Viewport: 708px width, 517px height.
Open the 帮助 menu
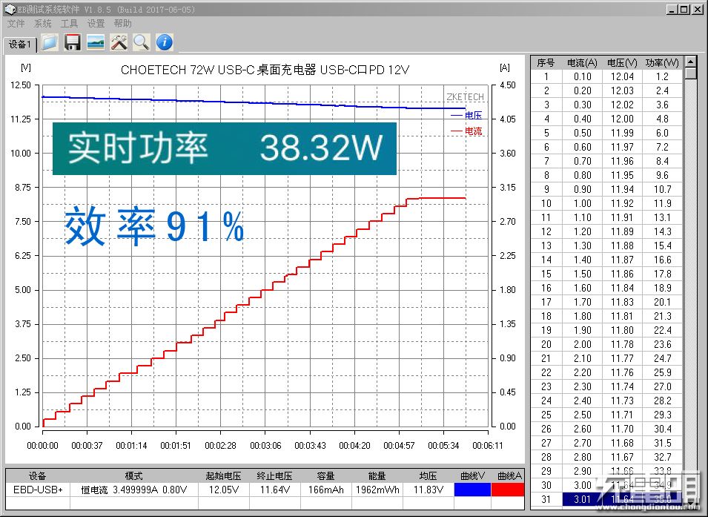(x=122, y=24)
